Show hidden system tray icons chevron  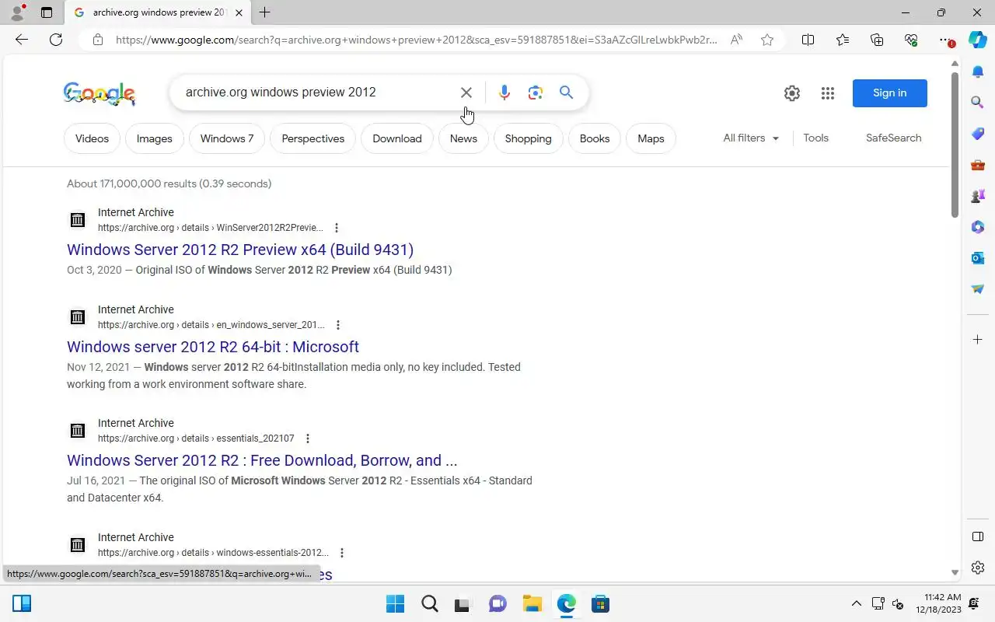[x=857, y=603]
